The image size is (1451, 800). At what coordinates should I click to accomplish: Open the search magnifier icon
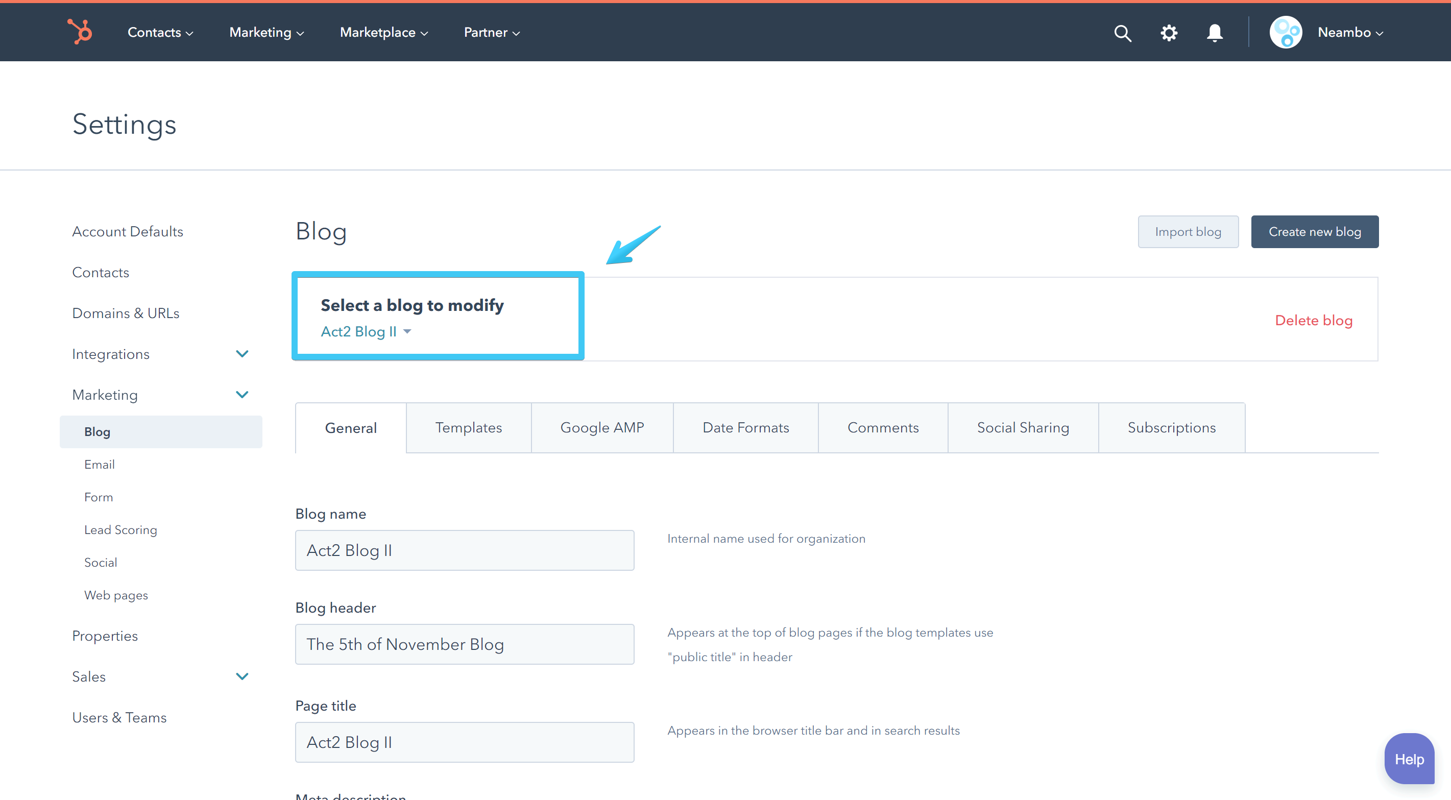(x=1123, y=33)
